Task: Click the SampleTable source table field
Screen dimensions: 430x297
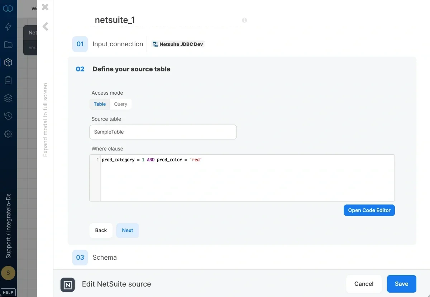Action: click(x=163, y=132)
